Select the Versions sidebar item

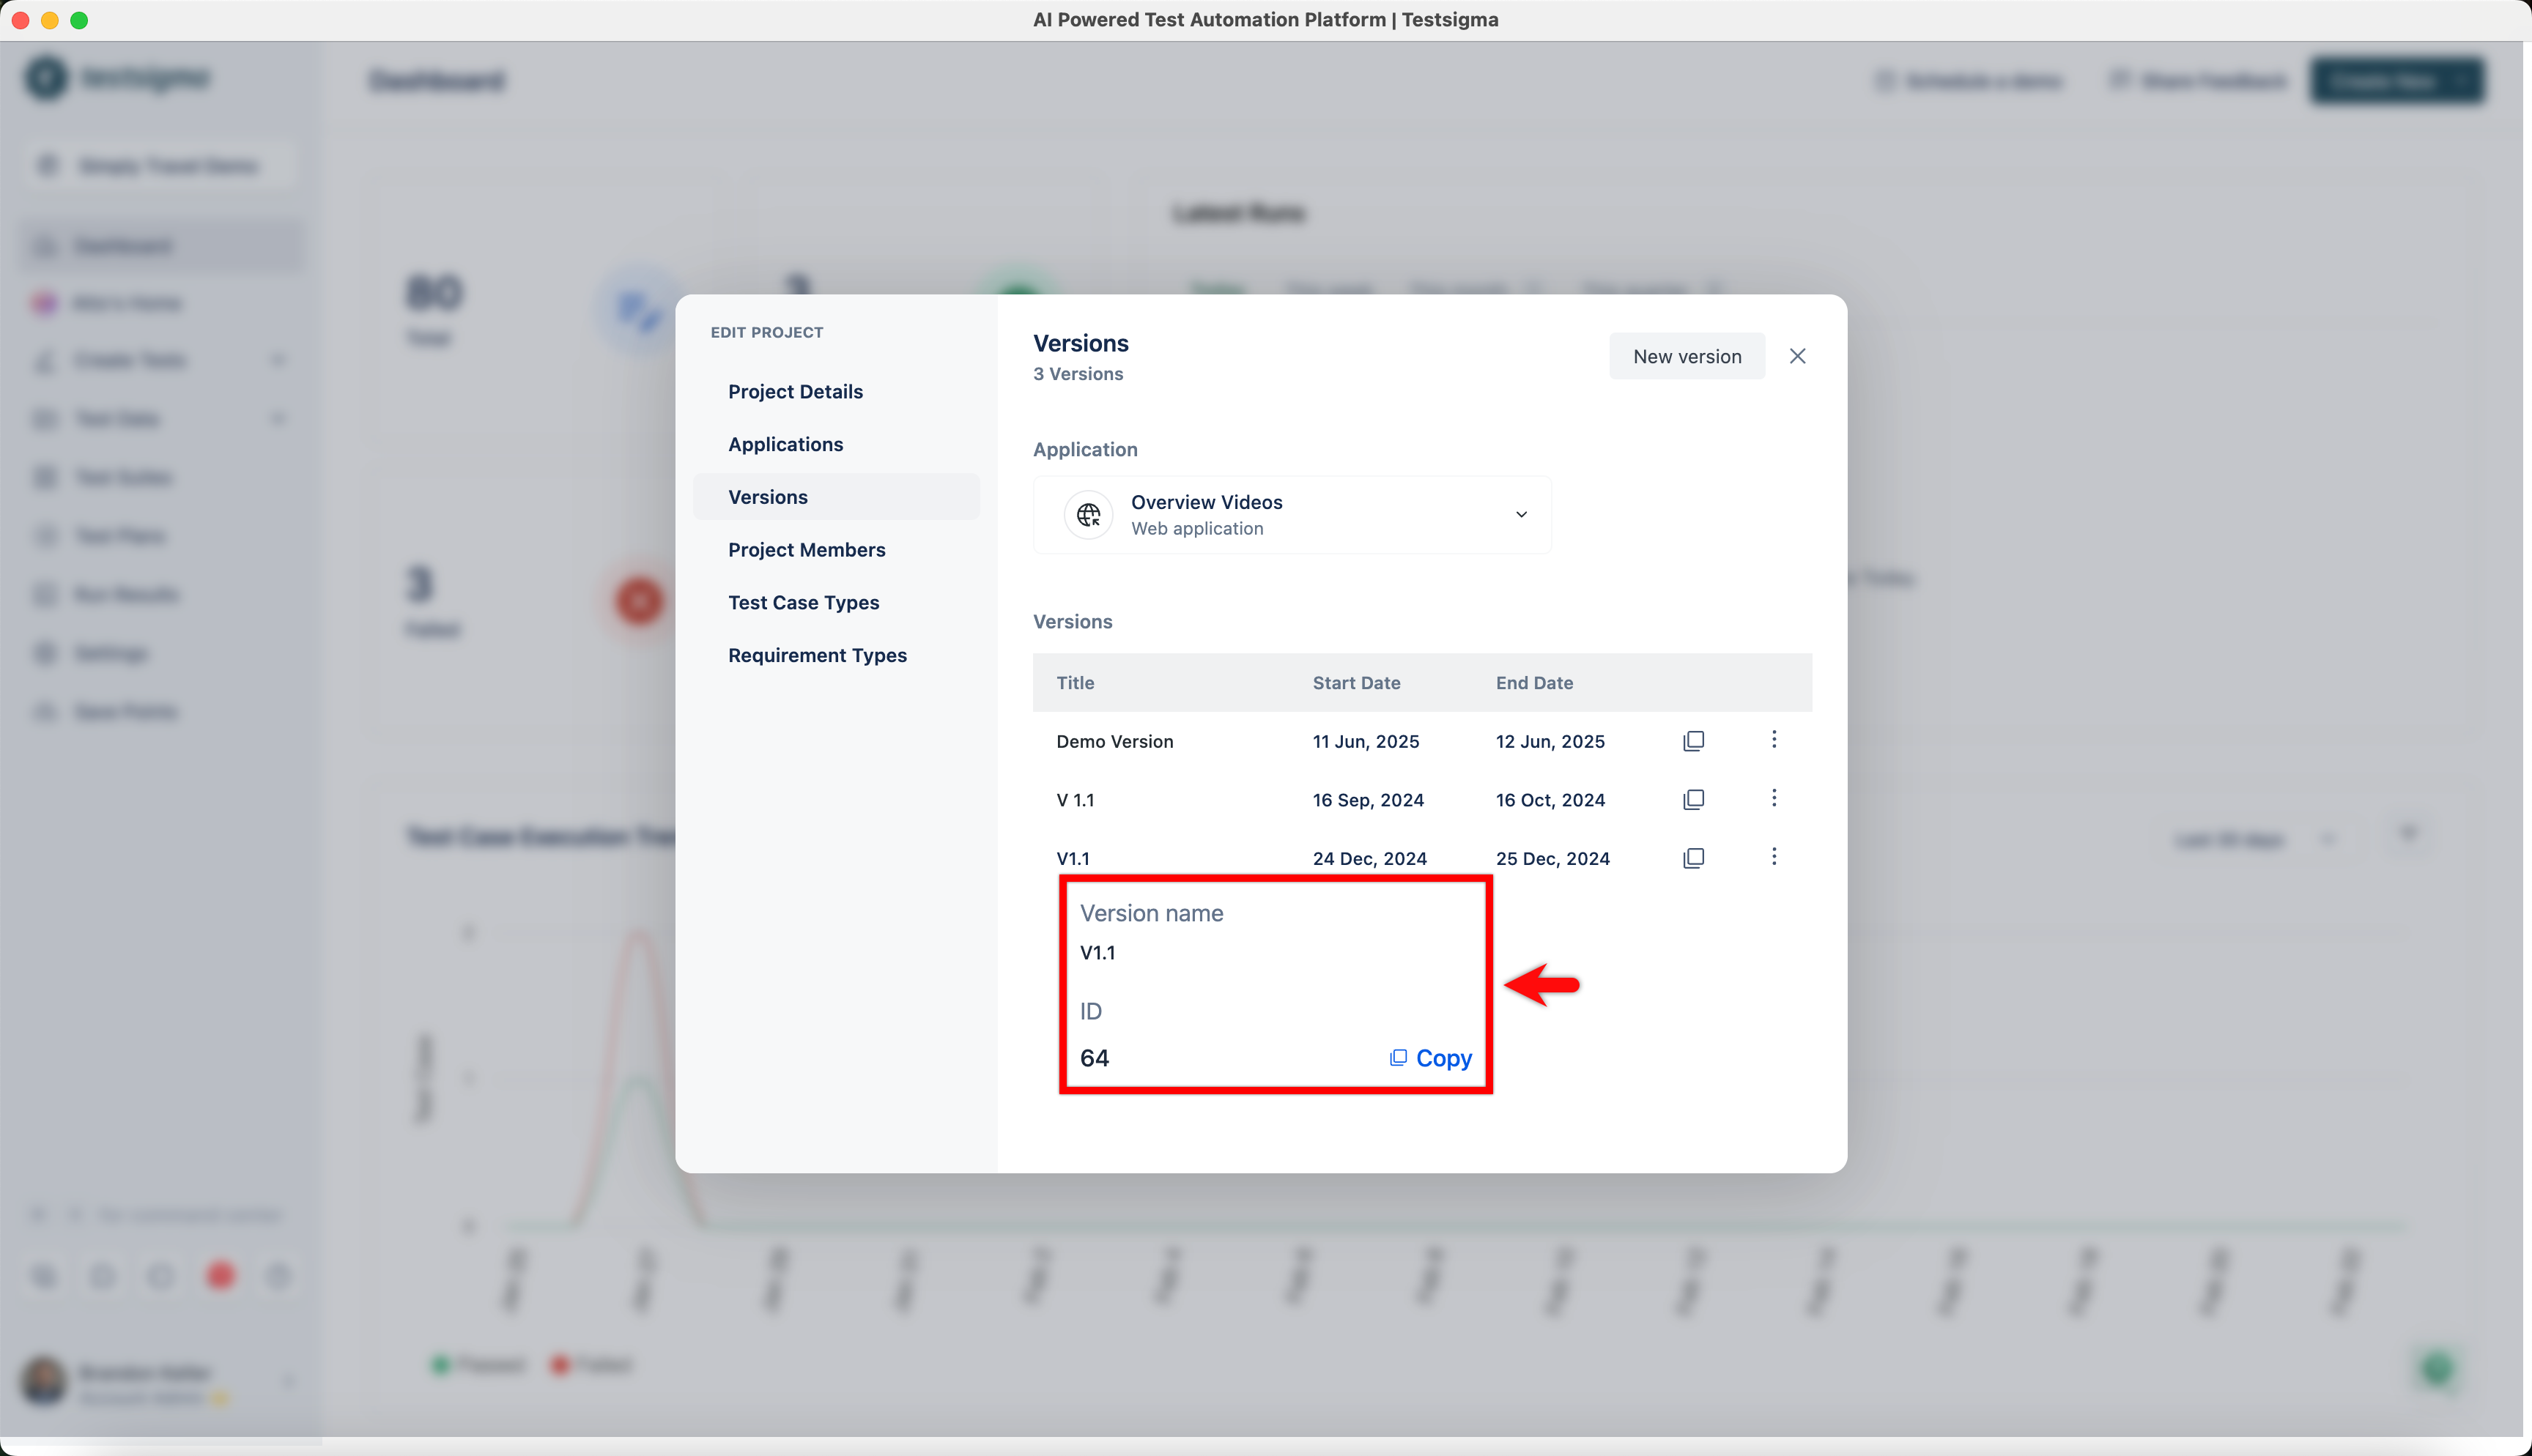768,497
